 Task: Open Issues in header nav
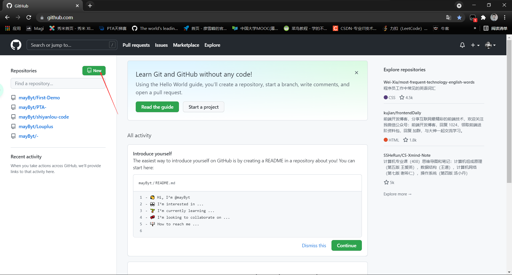coord(161,45)
